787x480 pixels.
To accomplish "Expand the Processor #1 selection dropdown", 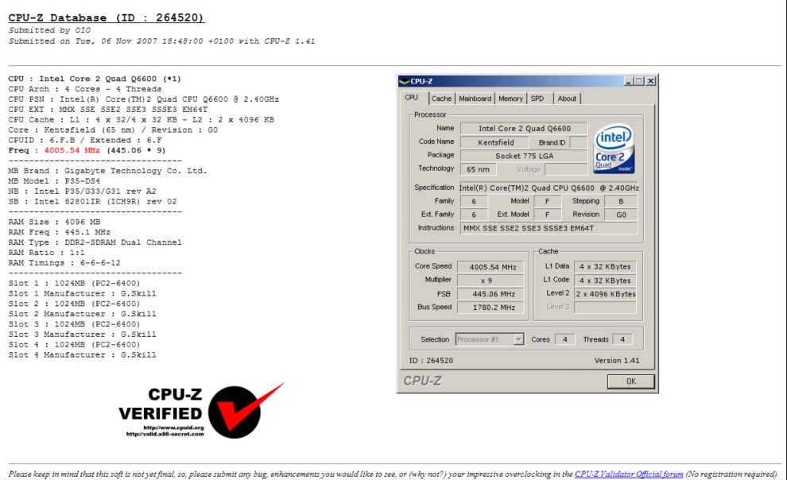I will [518, 339].
